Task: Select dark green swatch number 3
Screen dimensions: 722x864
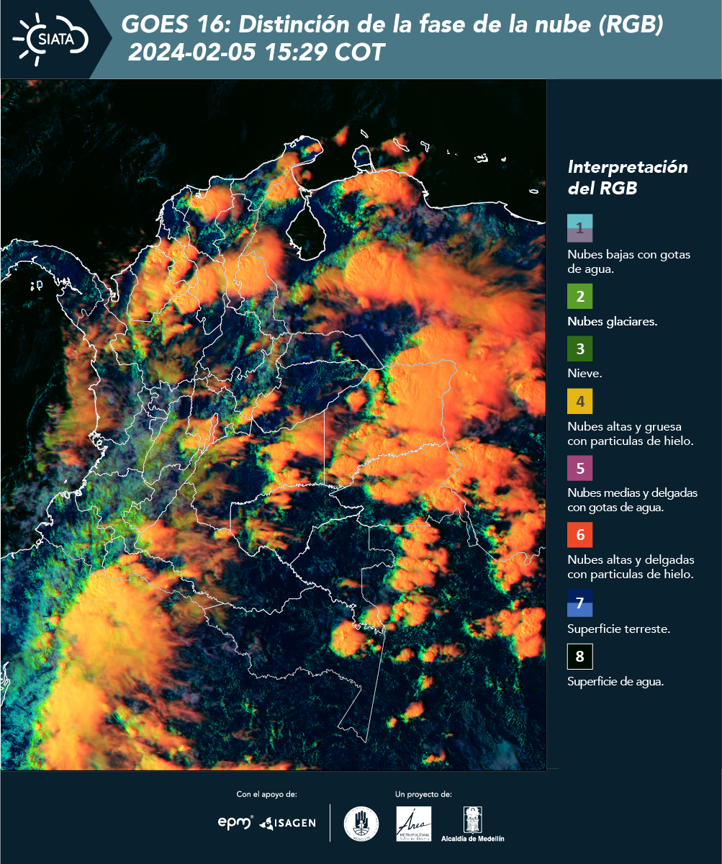Action: (x=579, y=349)
